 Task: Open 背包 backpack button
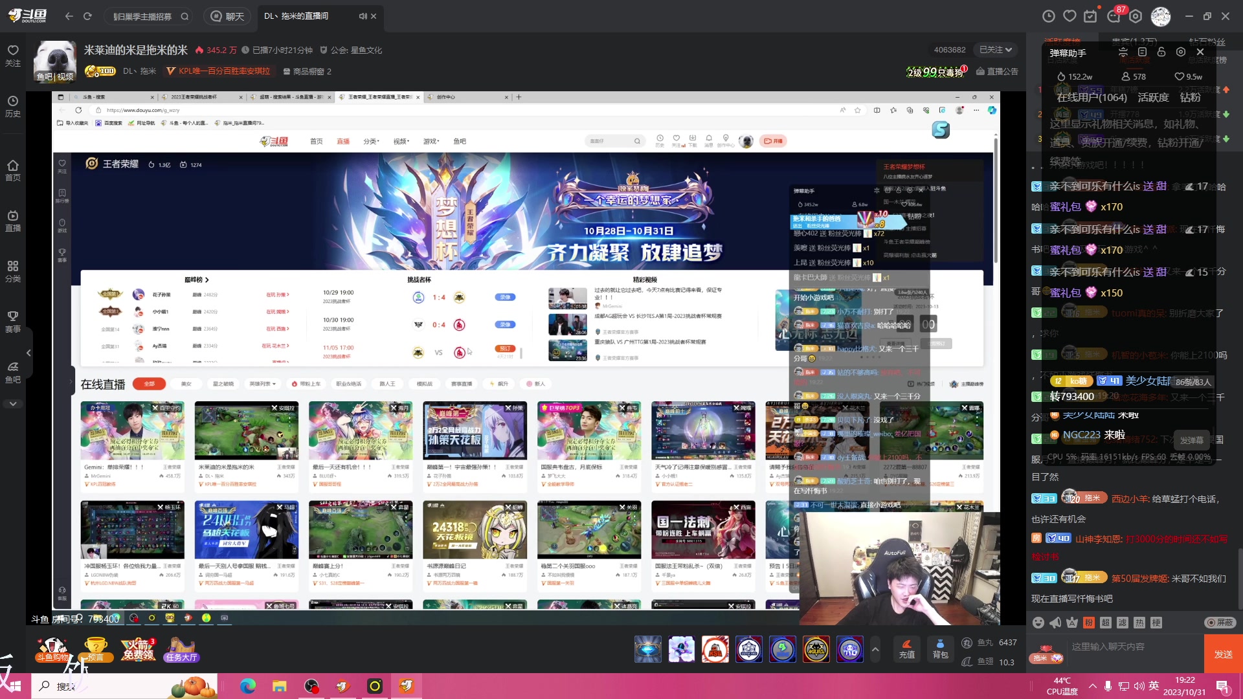[x=940, y=649]
